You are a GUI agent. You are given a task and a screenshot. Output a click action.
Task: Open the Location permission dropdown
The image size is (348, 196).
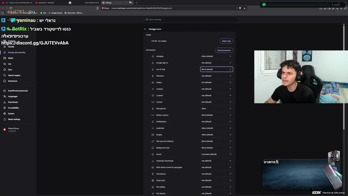216,96
